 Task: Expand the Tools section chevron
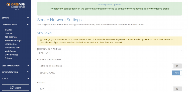tap(28, 78)
